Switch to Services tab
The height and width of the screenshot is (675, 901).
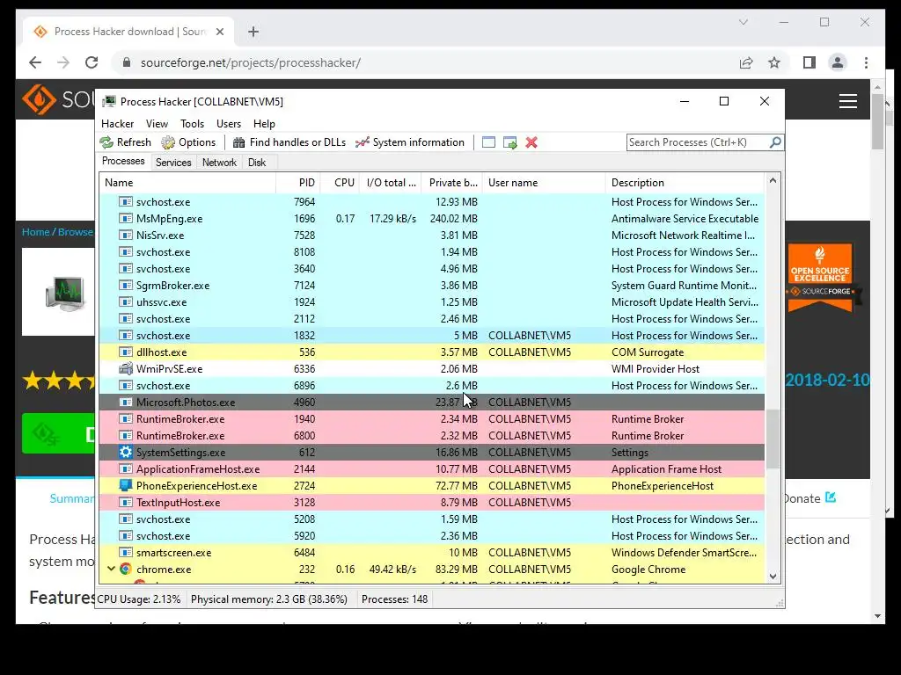click(x=173, y=163)
